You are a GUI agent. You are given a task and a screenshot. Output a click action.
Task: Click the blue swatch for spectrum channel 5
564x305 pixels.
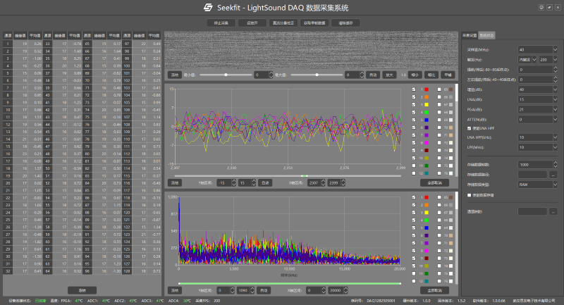click(x=427, y=228)
